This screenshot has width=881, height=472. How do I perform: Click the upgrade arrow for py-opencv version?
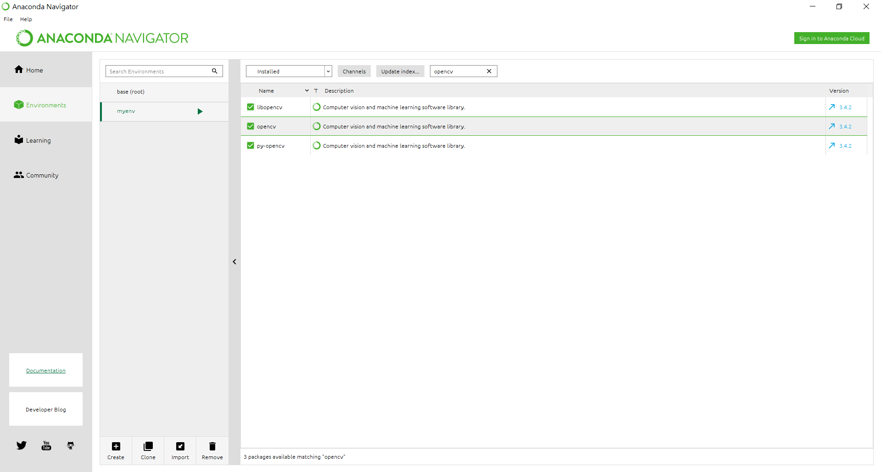click(832, 145)
